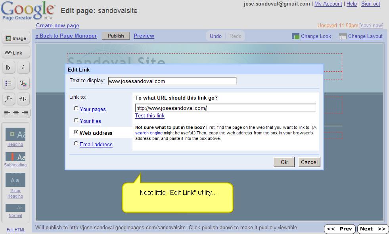Go back to Page Manager
This screenshot has width=389, height=234.
[66, 36]
